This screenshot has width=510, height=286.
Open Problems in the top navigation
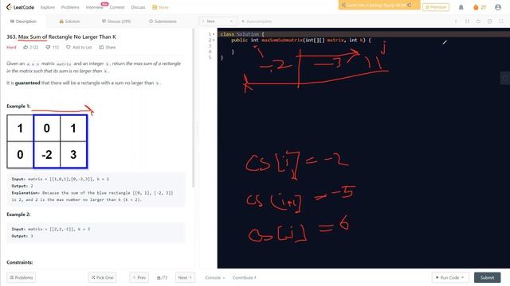pyautogui.click(x=70, y=7)
